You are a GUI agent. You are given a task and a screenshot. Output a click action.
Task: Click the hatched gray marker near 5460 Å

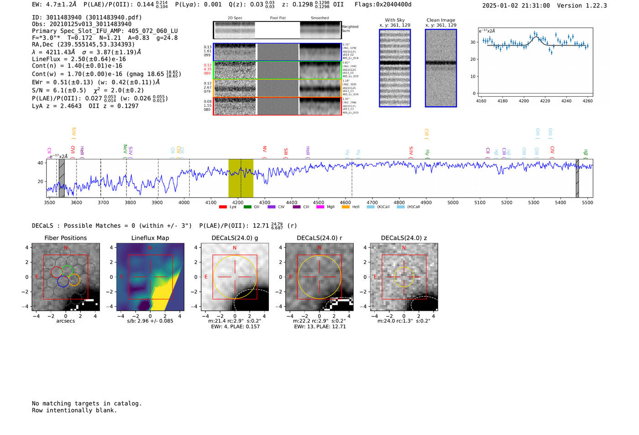(577, 178)
